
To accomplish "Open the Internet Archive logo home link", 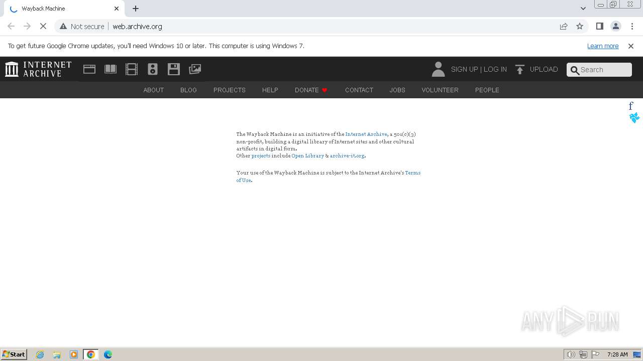I will pos(38,69).
